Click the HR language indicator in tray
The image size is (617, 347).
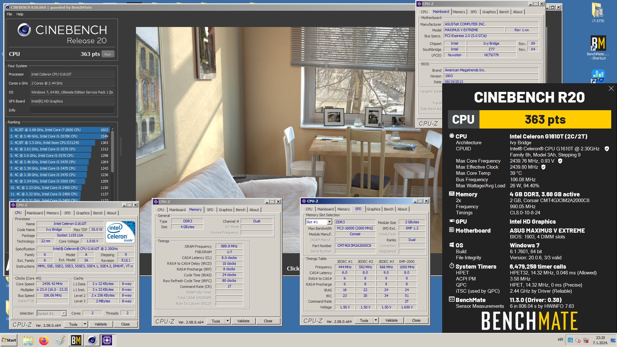[560, 340]
